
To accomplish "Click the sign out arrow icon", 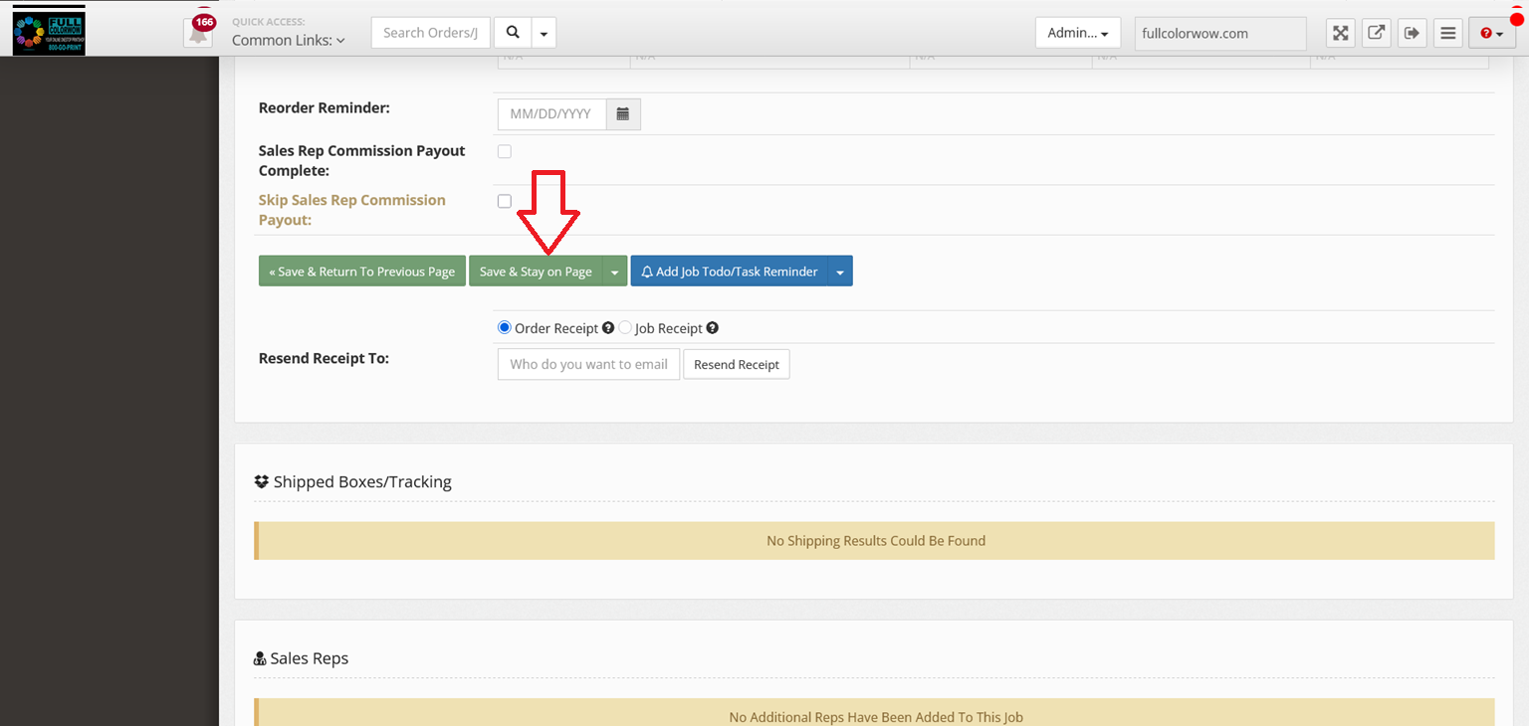I will click(x=1412, y=33).
